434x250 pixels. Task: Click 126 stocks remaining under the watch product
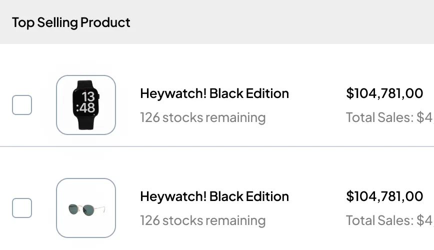pos(202,117)
